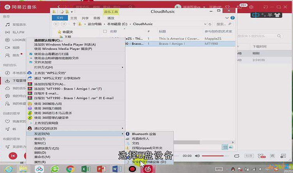Open the 共享 ribbon tab

click(x=85, y=18)
